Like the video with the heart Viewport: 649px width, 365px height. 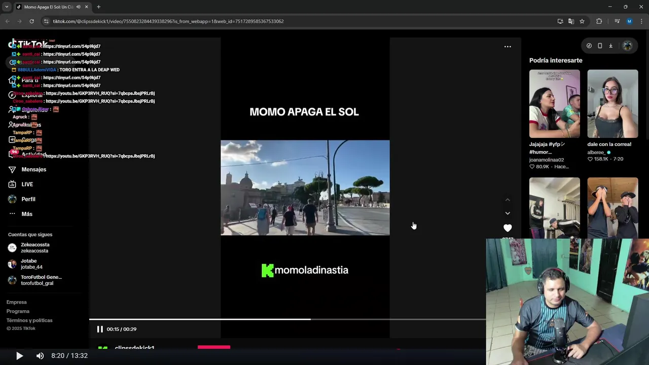(x=508, y=228)
